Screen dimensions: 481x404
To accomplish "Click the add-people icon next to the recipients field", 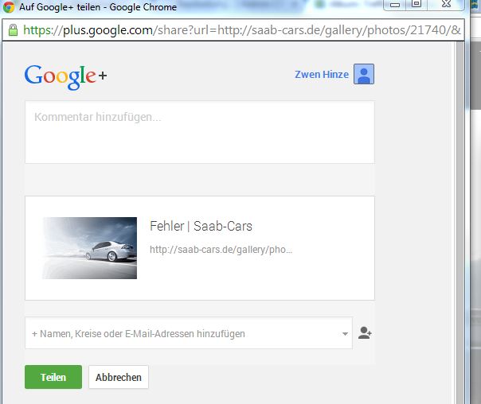I will tap(365, 333).
